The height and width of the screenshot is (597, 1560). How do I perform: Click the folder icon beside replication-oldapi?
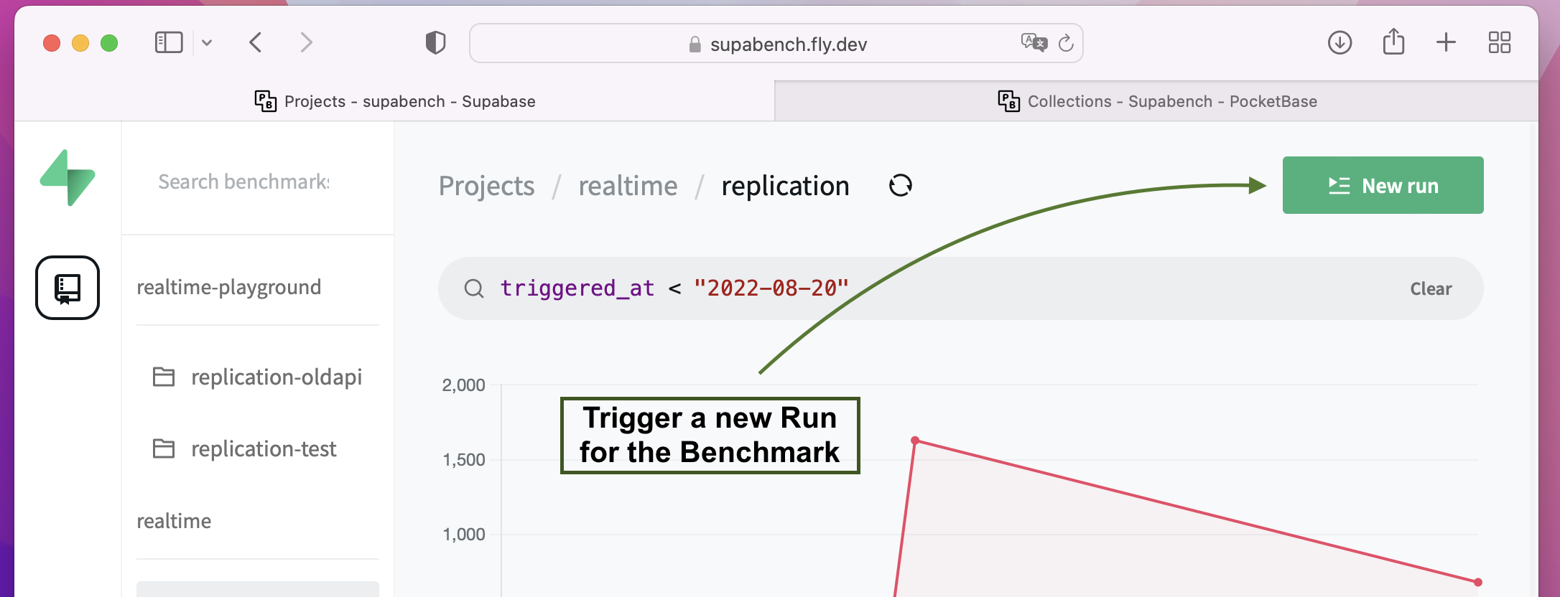pyautogui.click(x=164, y=377)
